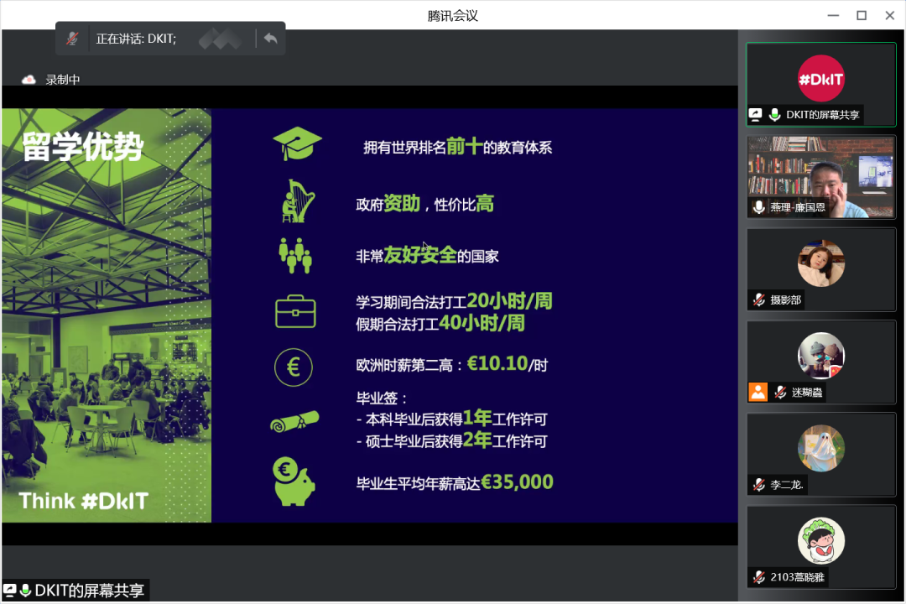Maximize the 腾讯会议 window
The image size is (906, 604).
pos(861,15)
